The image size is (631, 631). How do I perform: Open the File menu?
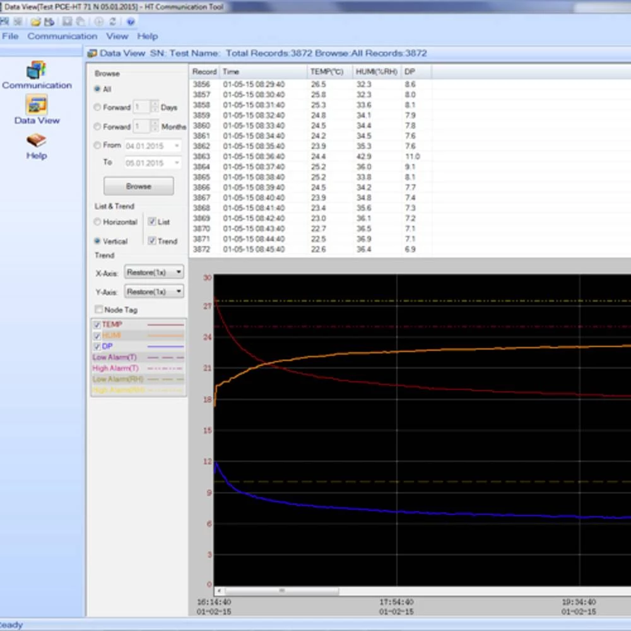click(x=10, y=37)
